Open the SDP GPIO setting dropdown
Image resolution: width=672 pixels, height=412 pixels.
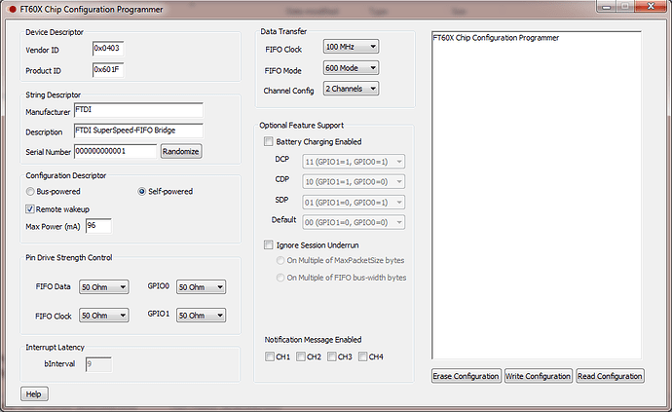(x=354, y=202)
